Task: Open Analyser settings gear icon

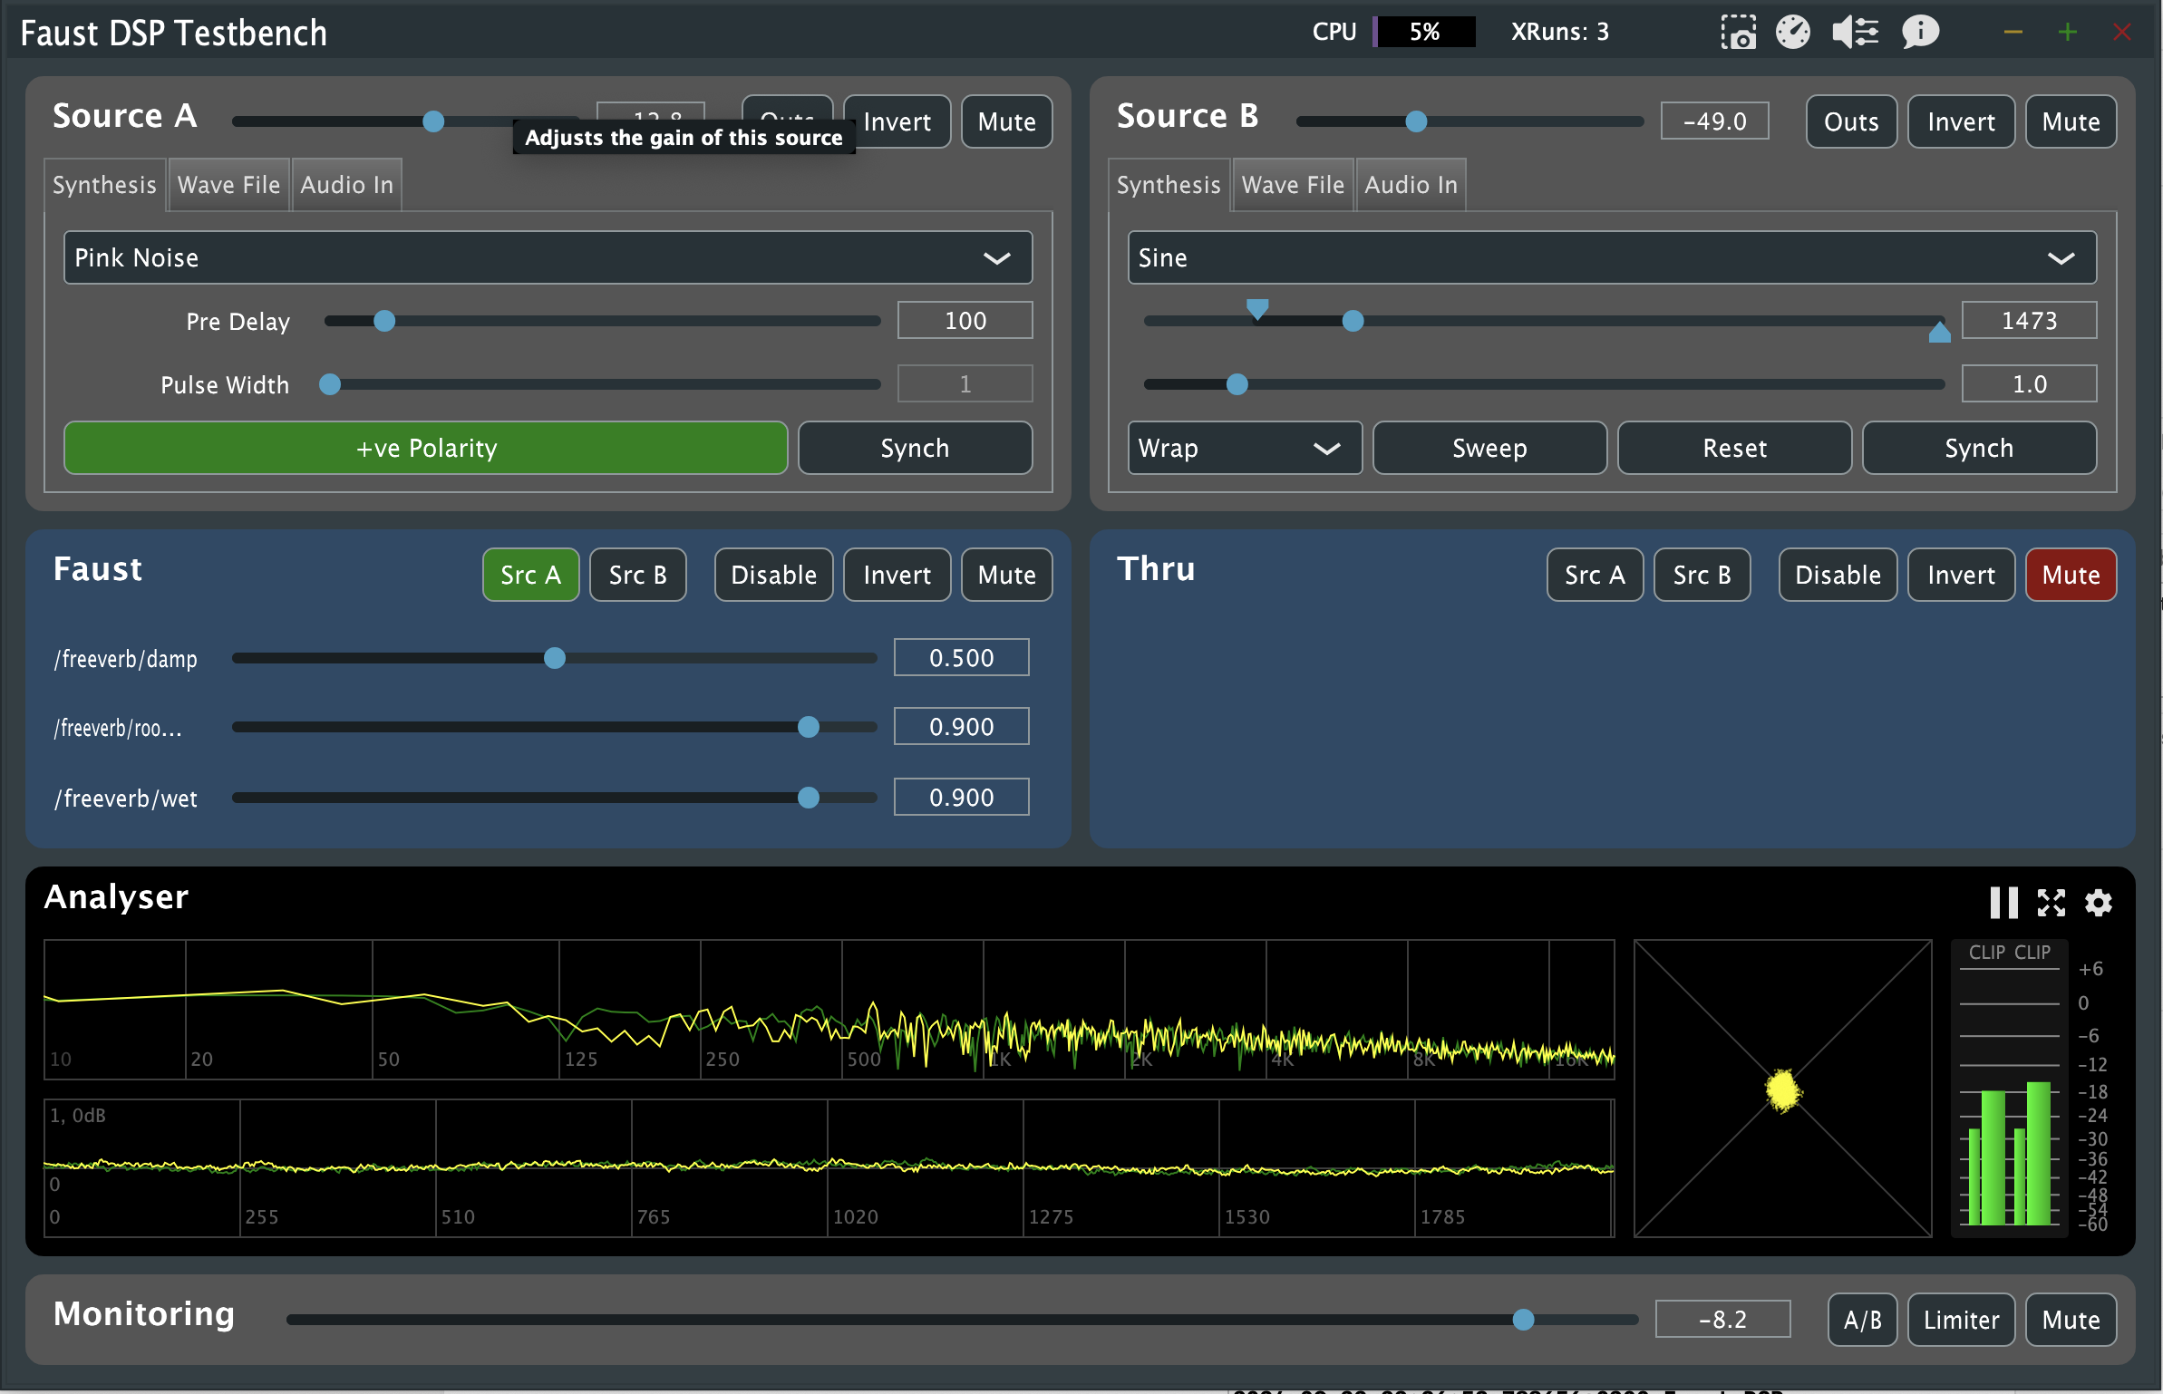Action: pyautogui.click(x=2099, y=903)
